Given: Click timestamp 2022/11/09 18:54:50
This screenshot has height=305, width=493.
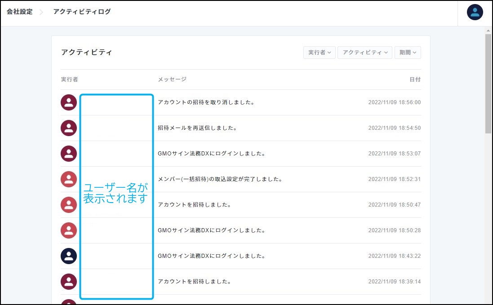Looking at the screenshot, I should pyautogui.click(x=395, y=128).
